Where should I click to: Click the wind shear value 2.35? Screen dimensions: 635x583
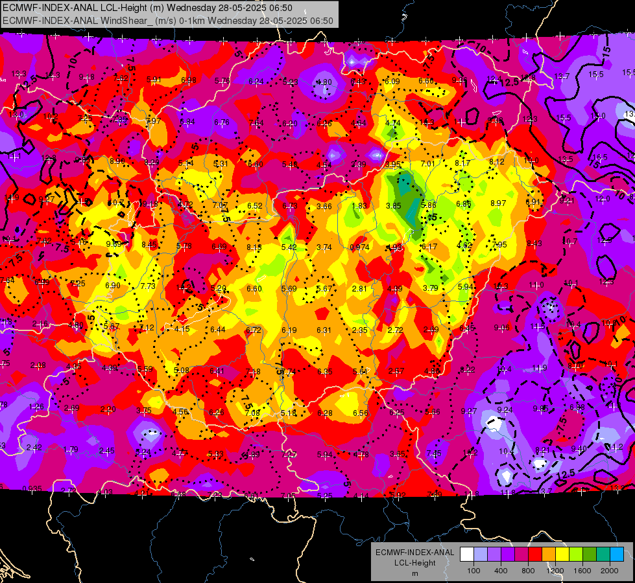click(x=359, y=330)
